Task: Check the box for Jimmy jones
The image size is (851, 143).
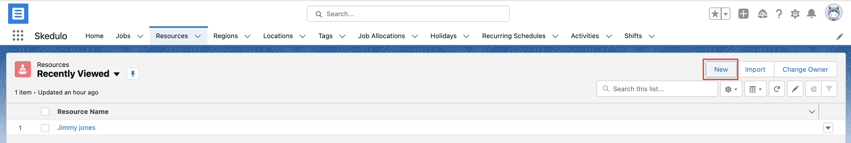Action: 45,128
